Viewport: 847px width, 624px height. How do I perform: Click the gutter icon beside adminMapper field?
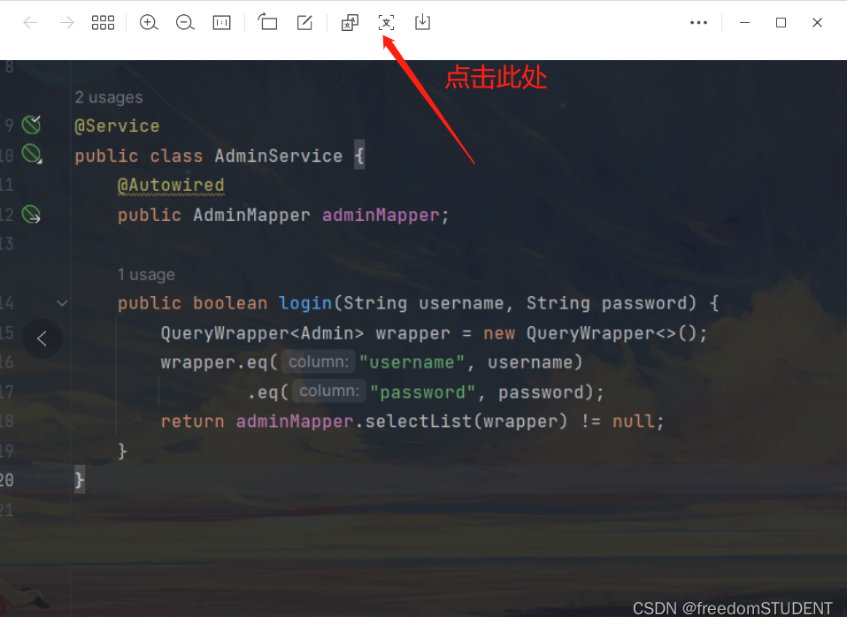tap(31, 215)
